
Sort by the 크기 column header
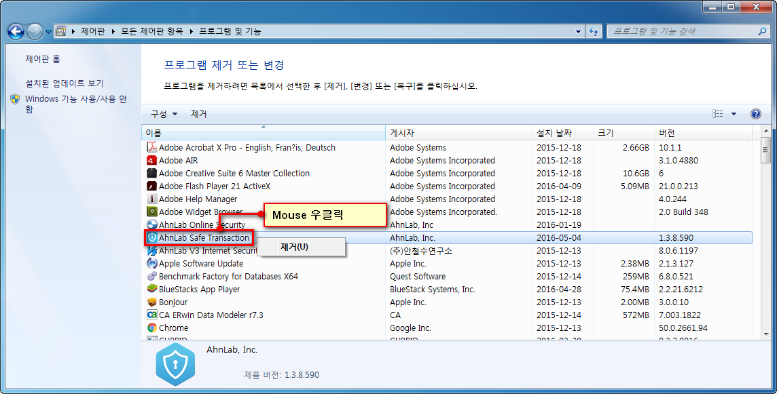pyautogui.click(x=624, y=133)
